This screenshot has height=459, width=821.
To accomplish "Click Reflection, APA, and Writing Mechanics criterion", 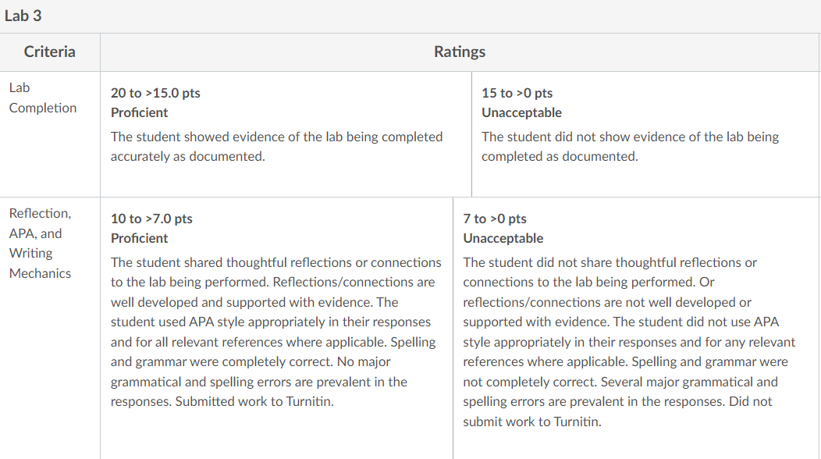I will (41, 243).
